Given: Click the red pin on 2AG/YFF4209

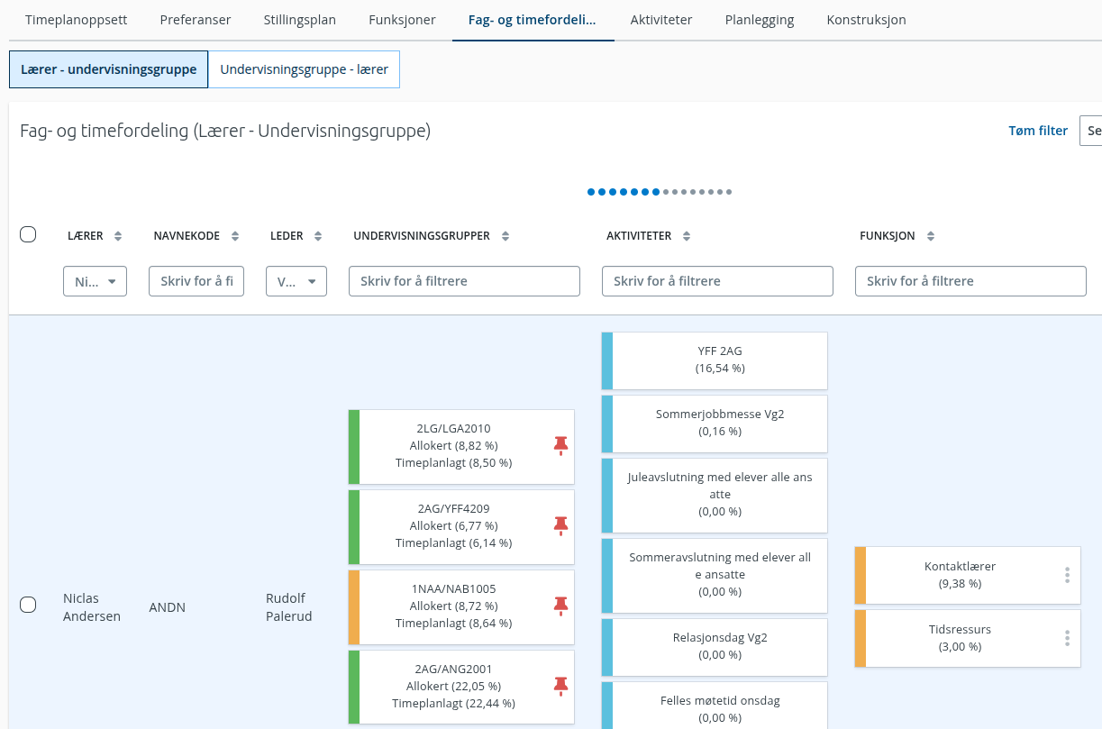Looking at the screenshot, I should (560, 524).
